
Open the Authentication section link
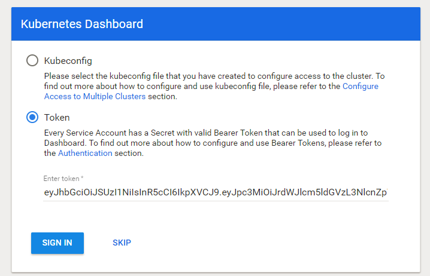[85, 153]
